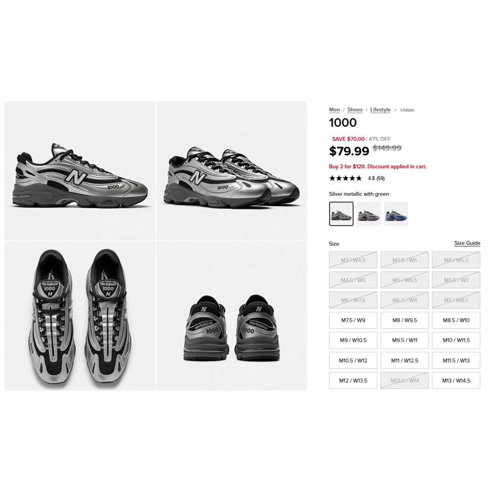Select the silver metallic color swatch

341,214
